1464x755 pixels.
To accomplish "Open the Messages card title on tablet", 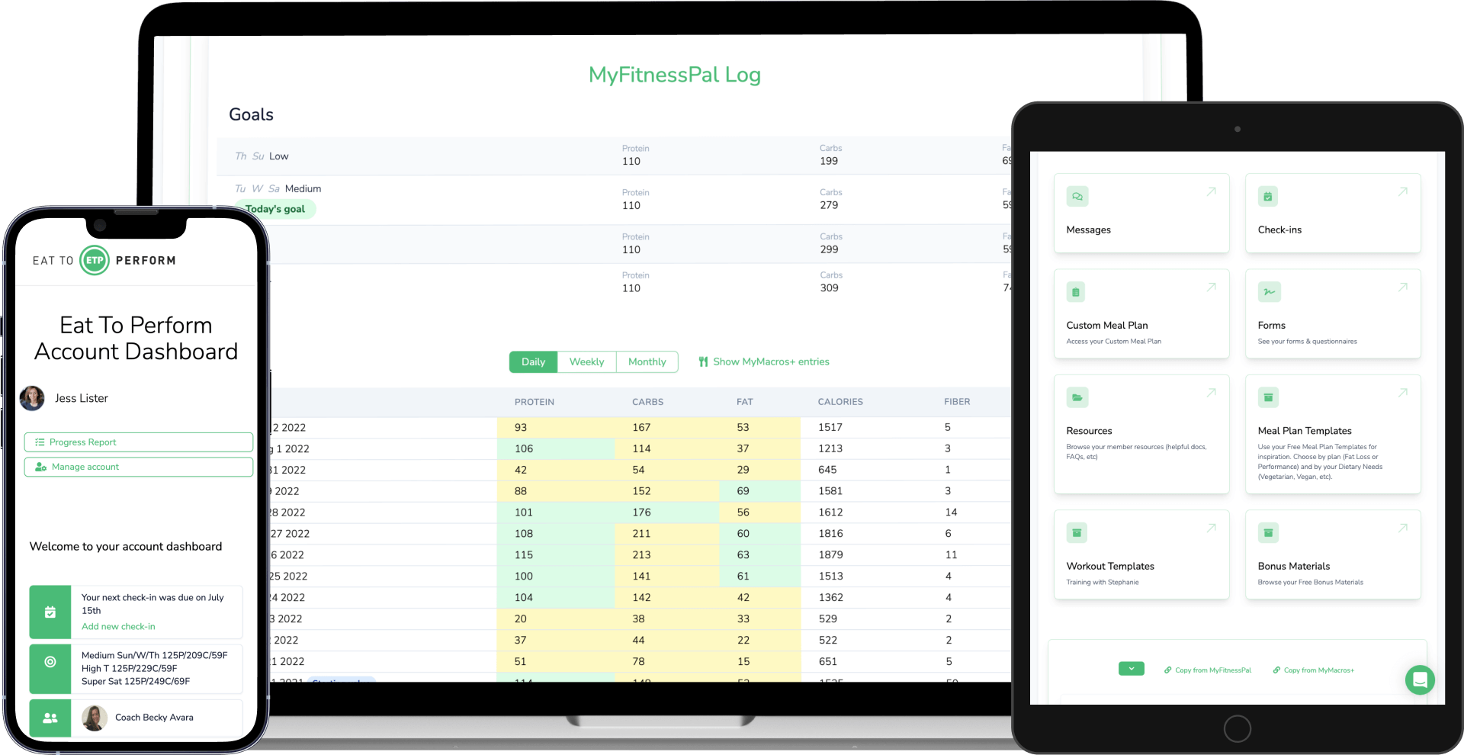I will [x=1088, y=230].
